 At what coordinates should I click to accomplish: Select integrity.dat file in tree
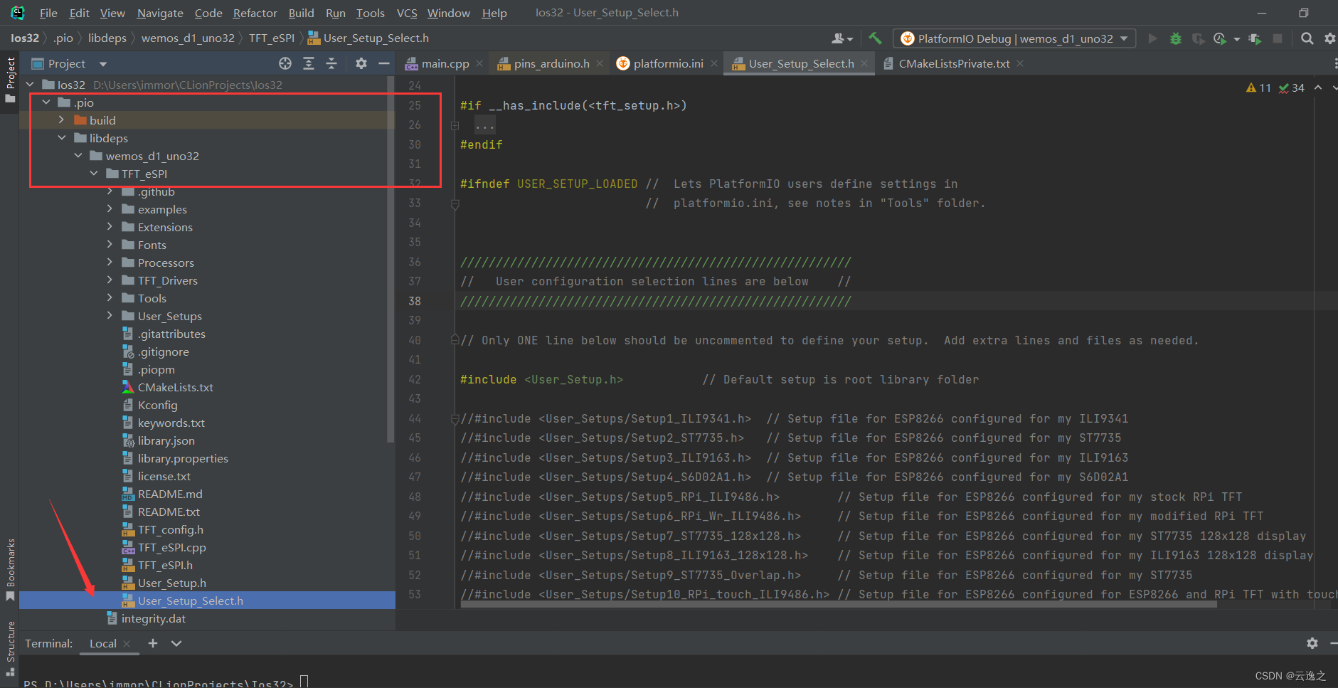tap(153, 618)
